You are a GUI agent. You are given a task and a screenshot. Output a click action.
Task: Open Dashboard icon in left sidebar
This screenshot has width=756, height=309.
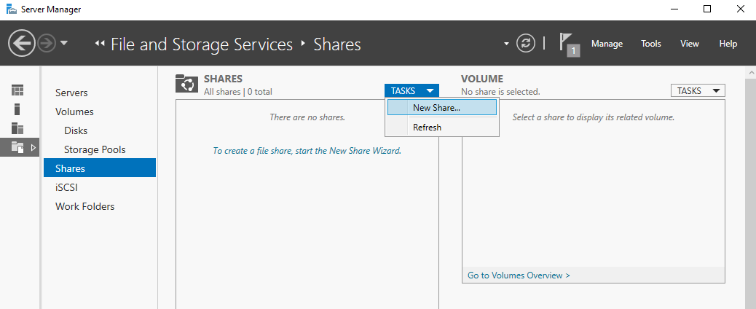17,90
